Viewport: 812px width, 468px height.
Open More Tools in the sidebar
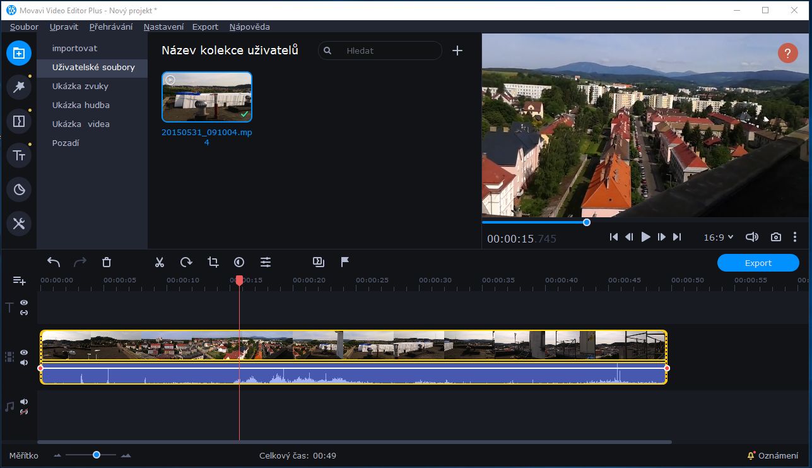19,223
